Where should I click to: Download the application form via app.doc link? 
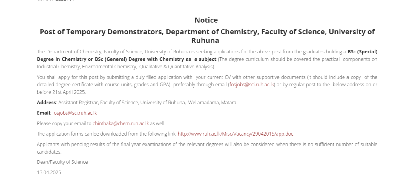[235, 134]
